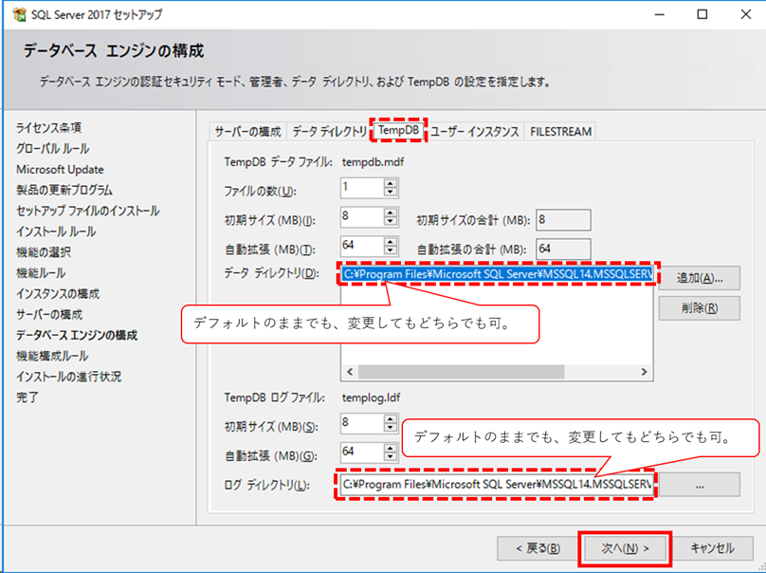This screenshot has width=766, height=573.
Task: Switch to the データ ディレクトリ tab
Action: tap(330, 132)
